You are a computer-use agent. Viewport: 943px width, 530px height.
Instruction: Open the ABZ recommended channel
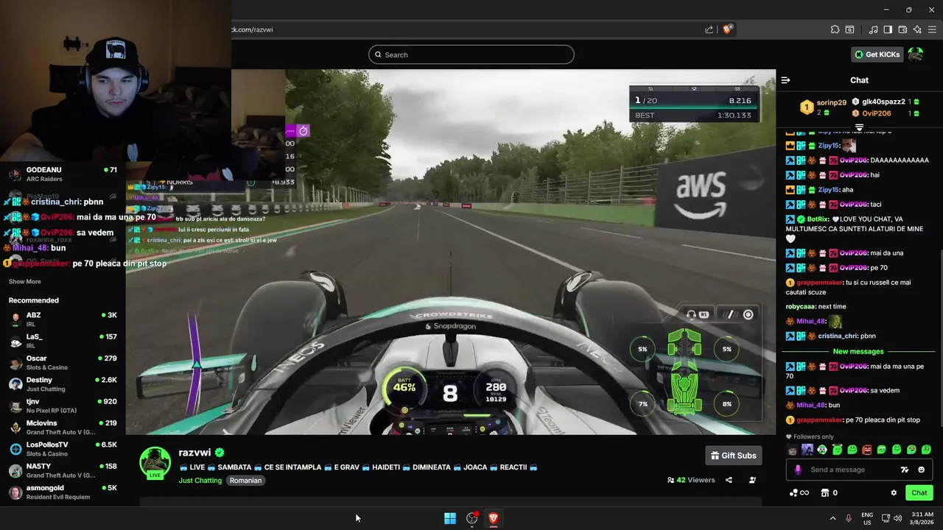point(63,319)
